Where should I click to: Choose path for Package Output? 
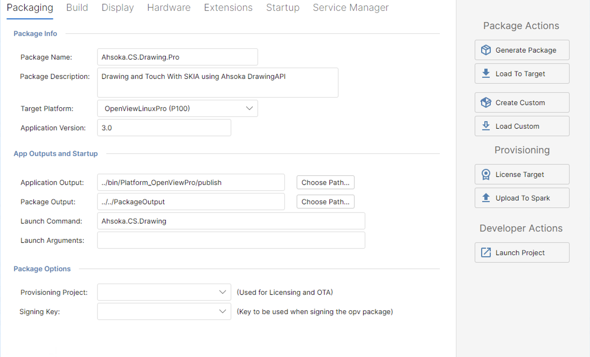tap(325, 202)
